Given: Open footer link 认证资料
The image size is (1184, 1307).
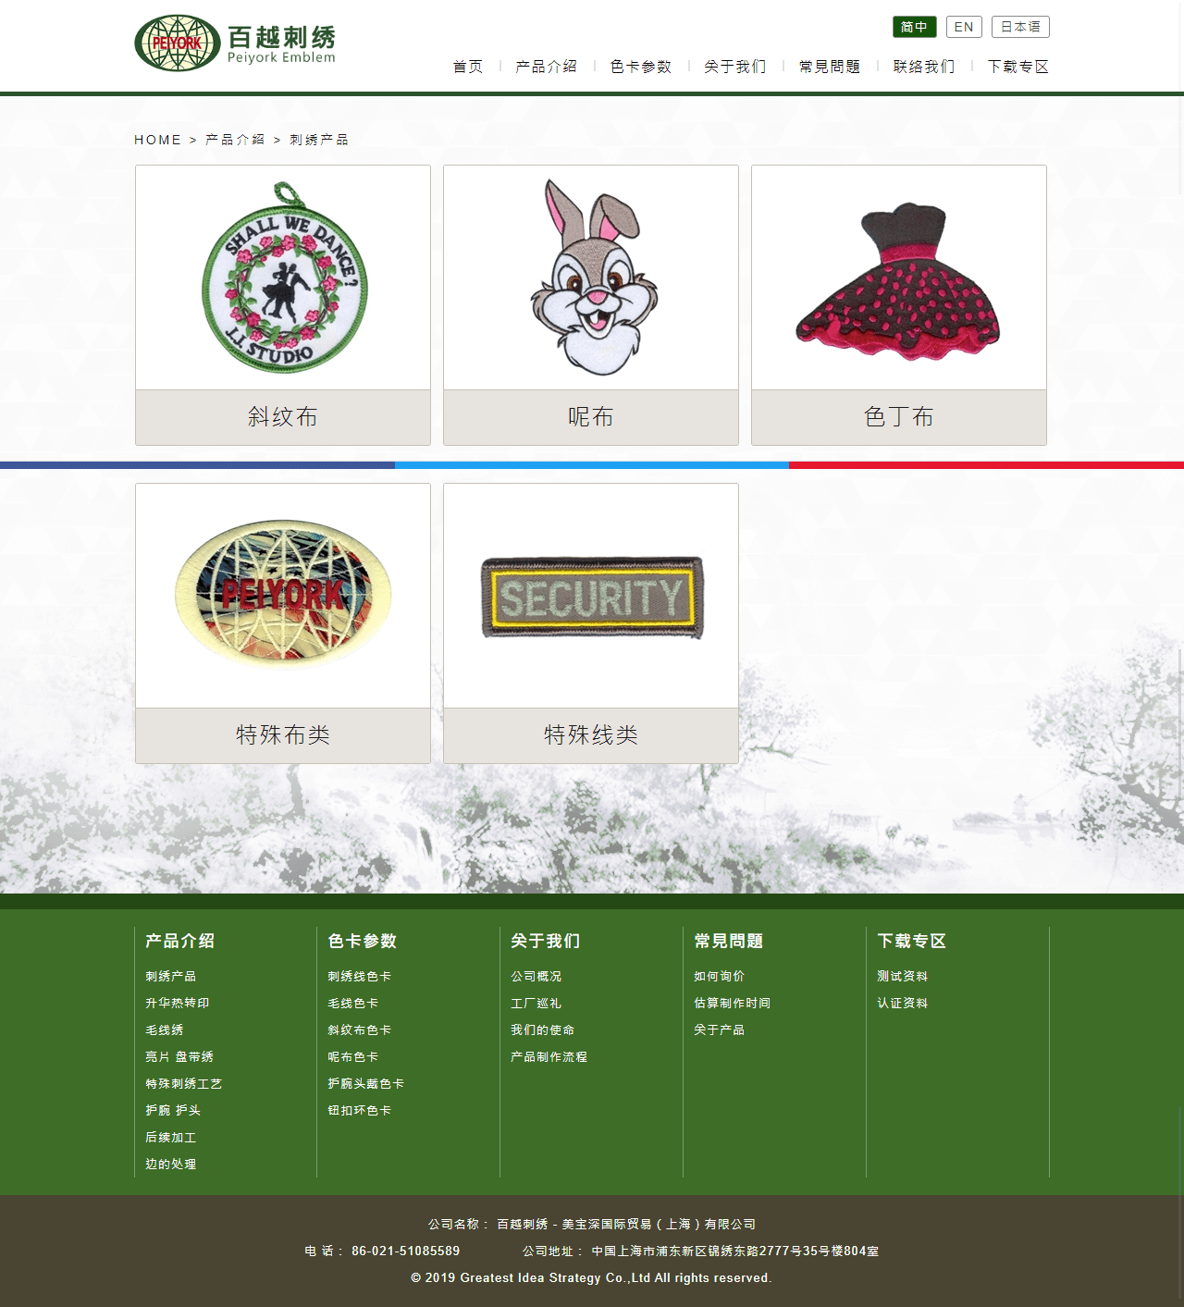Looking at the screenshot, I should [903, 1003].
